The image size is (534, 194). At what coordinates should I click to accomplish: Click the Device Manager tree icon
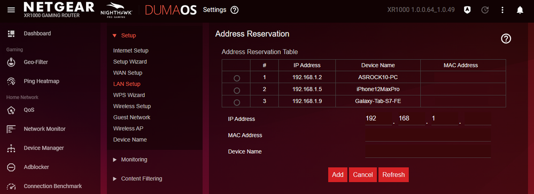(11, 148)
